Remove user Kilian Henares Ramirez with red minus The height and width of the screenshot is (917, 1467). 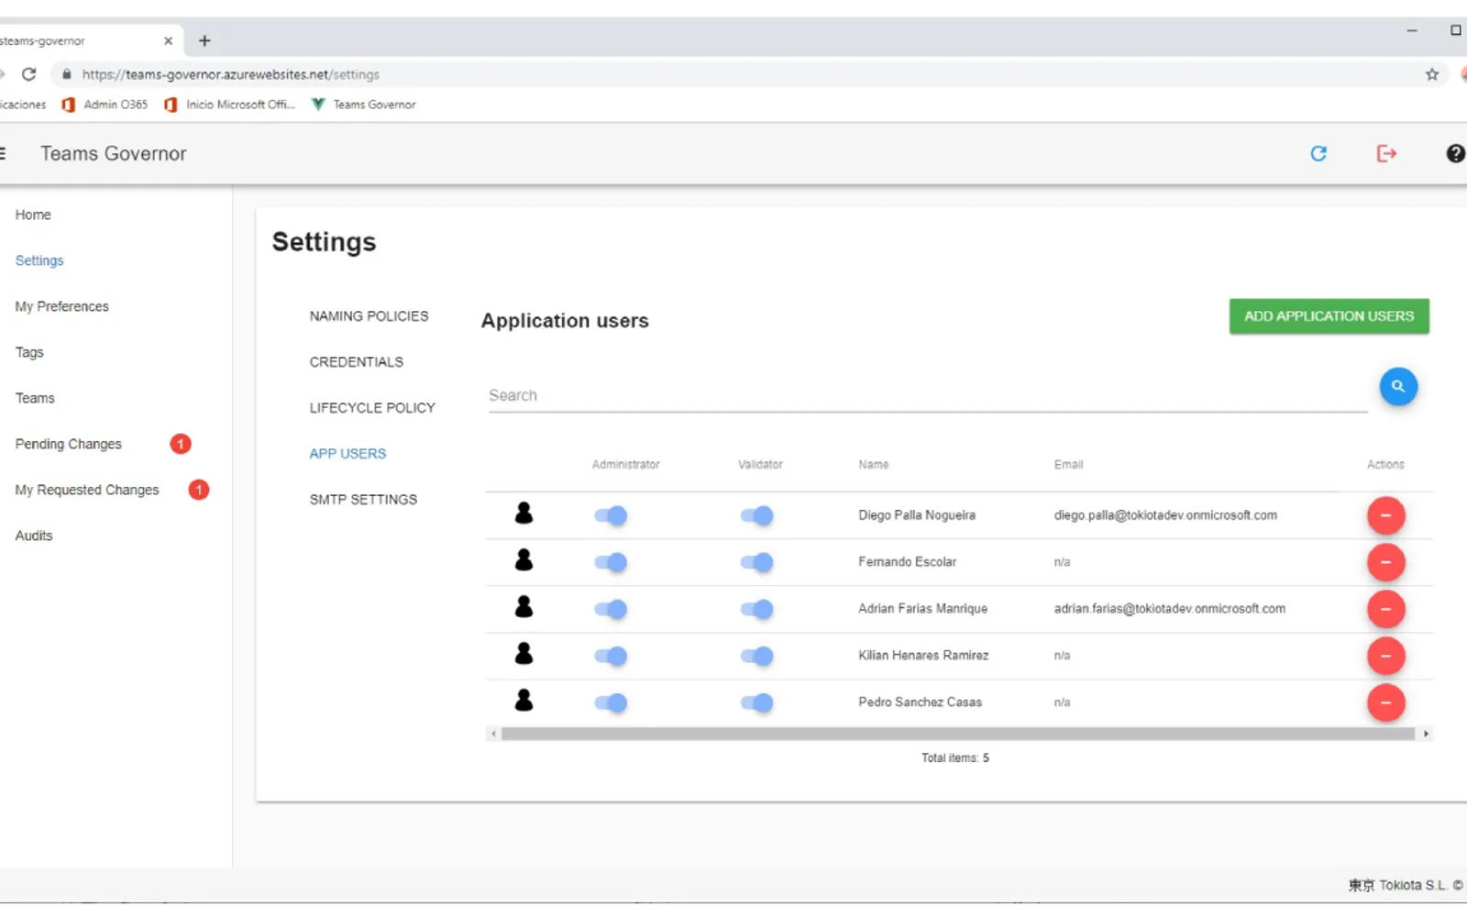click(x=1386, y=656)
